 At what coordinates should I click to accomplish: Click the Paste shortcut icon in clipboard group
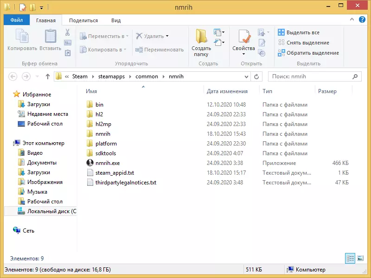pyautogui.click(x=68, y=53)
